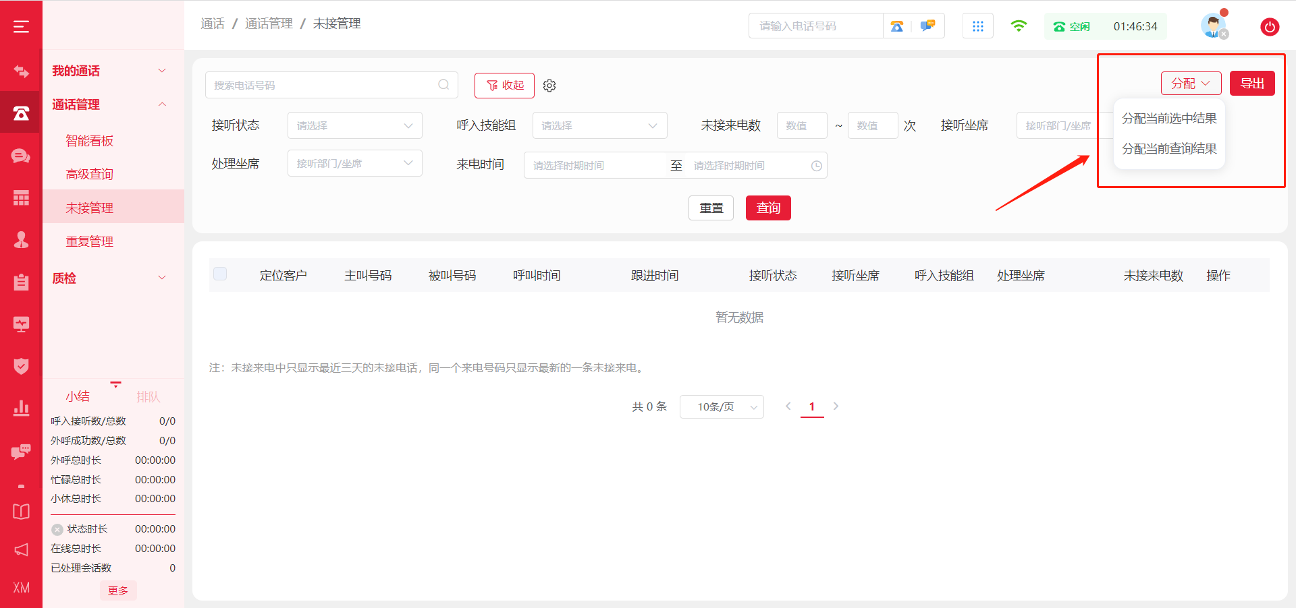Click the SMS message icon in header
This screenshot has height=608, width=1296.
pyautogui.click(x=927, y=26)
